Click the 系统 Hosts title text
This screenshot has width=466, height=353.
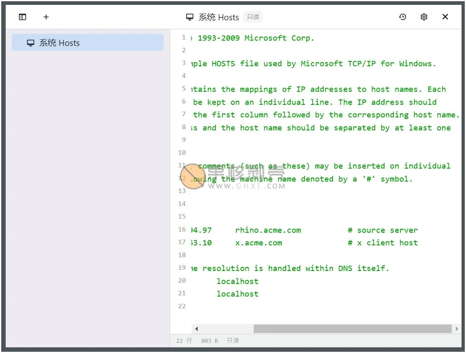[218, 17]
